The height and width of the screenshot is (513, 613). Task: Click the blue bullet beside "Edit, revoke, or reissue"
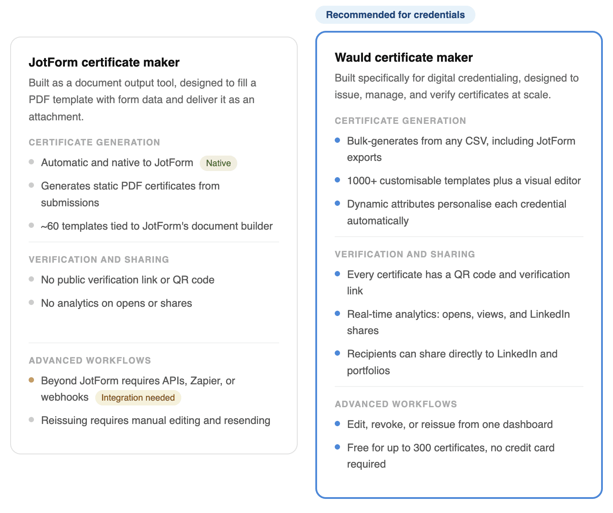tap(337, 424)
